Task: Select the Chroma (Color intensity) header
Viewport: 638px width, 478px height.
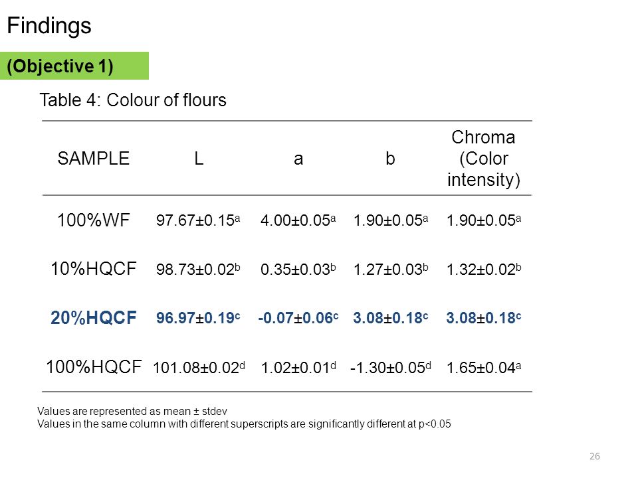Action: (483, 159)
